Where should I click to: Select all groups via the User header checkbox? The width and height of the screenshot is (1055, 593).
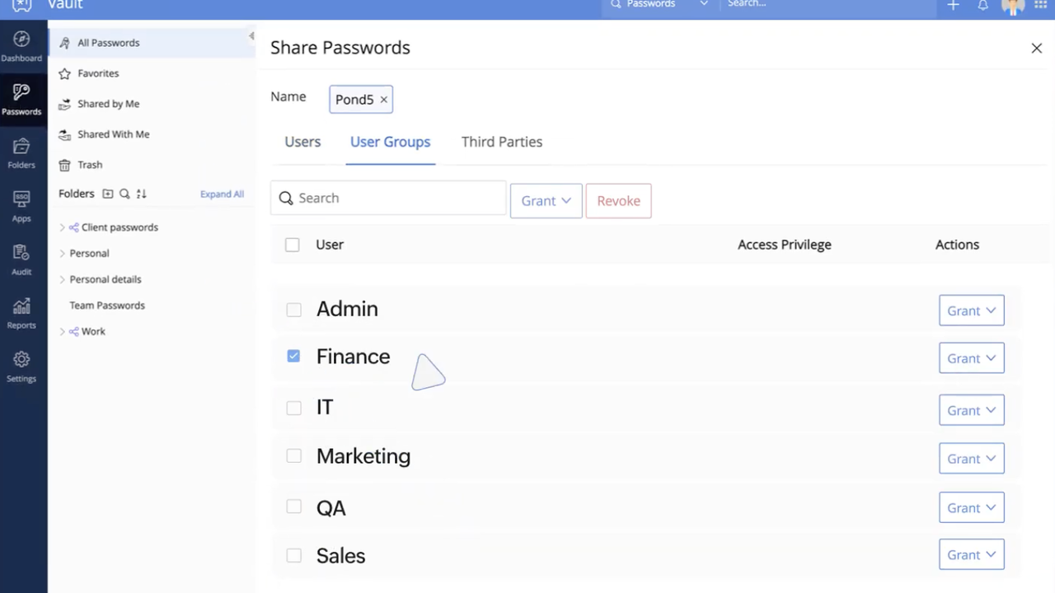point(292,244)
